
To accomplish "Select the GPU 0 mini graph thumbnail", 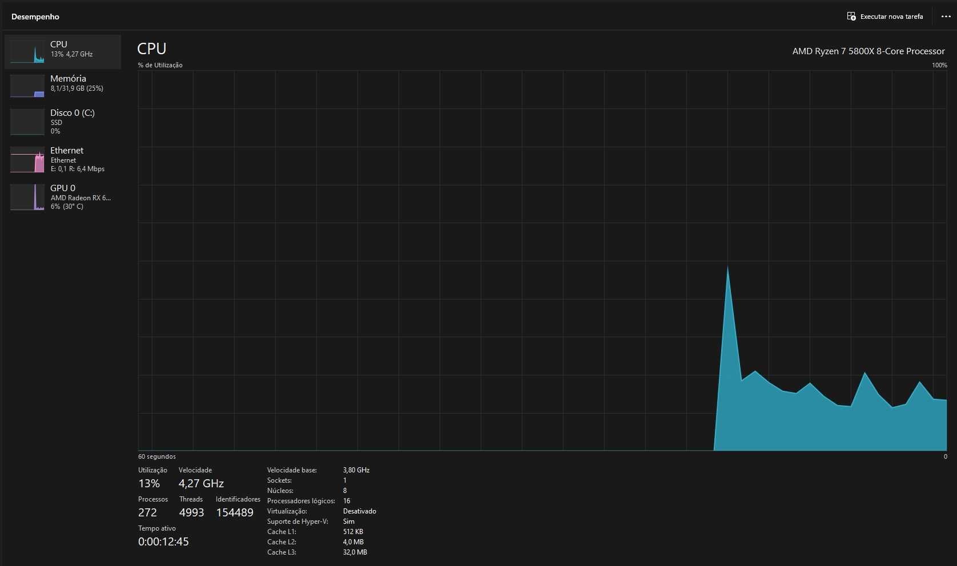I will click(27, 197).
